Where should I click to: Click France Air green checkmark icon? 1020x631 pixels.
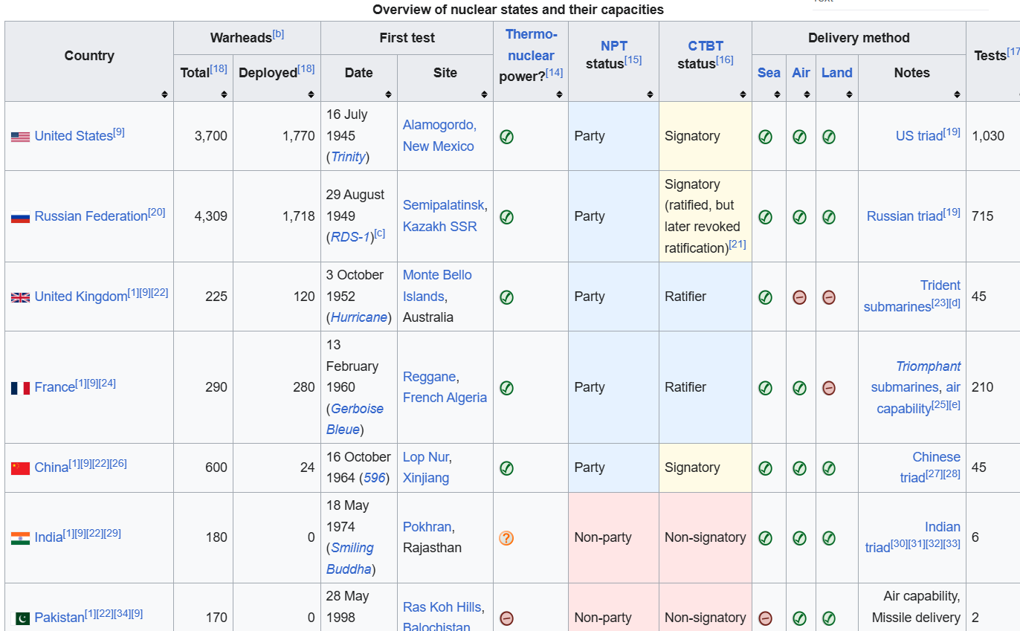coord(800,388)
